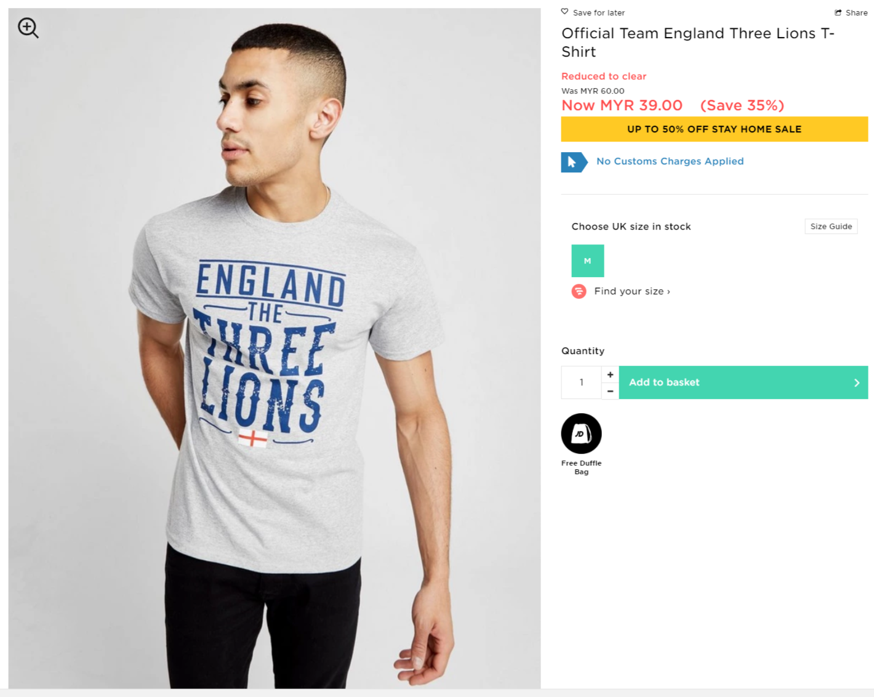Decrease quantity with the minus button
The image size is (874, 697).
tap(610, 391)
